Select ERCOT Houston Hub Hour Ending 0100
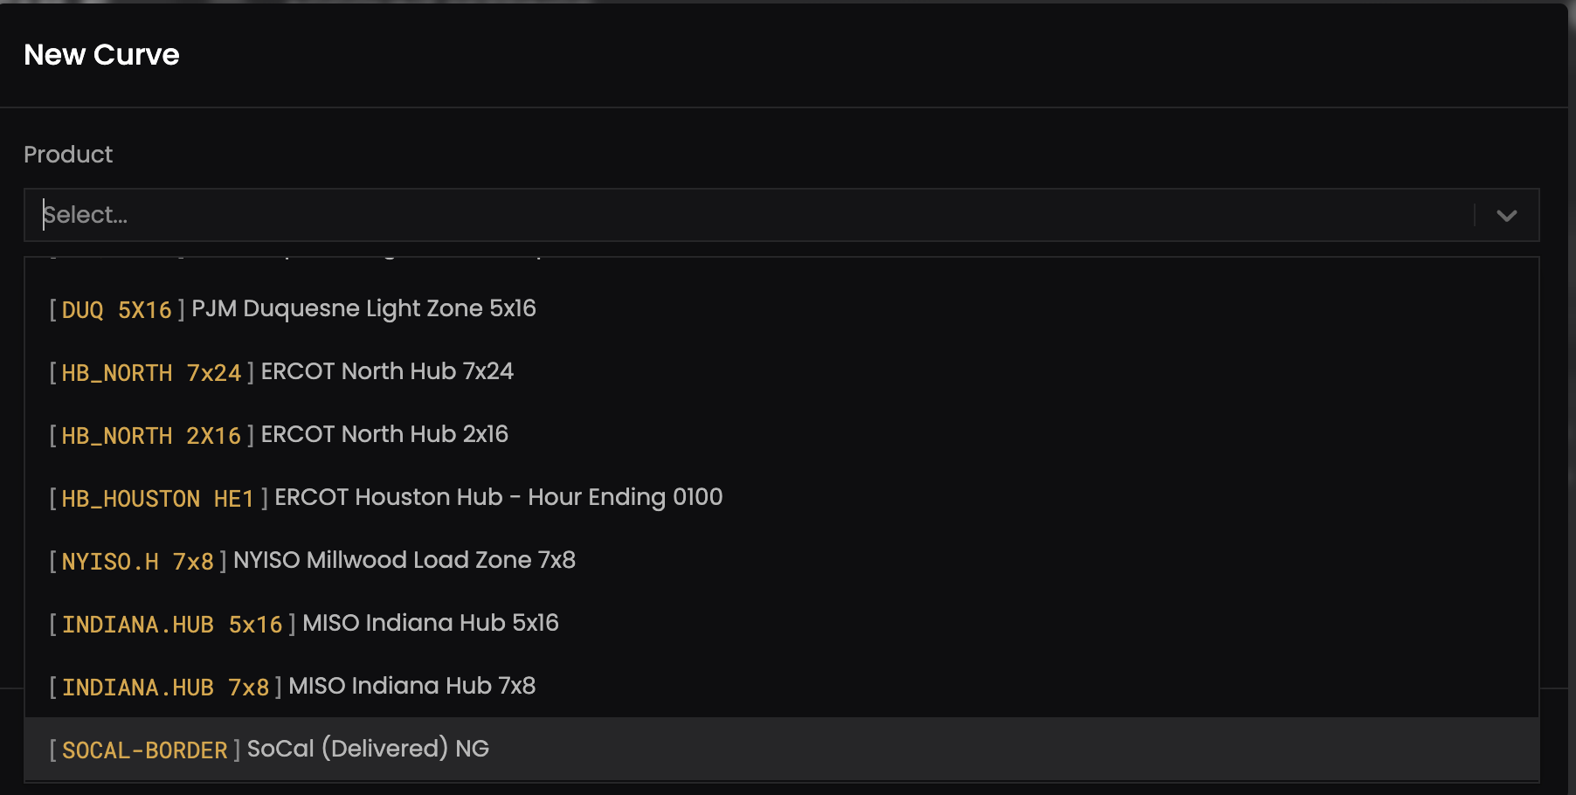Viewport: 1576px width, 795px height. (498, 497)
